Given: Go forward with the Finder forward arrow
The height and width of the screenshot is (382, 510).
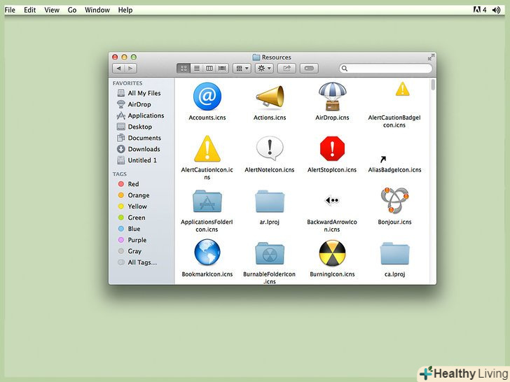Looking at the screenshot, I should pos(131,69).
